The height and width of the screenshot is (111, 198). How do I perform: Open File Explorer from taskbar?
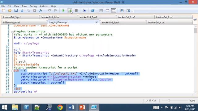pyautogui.click(x=15, y=107)
